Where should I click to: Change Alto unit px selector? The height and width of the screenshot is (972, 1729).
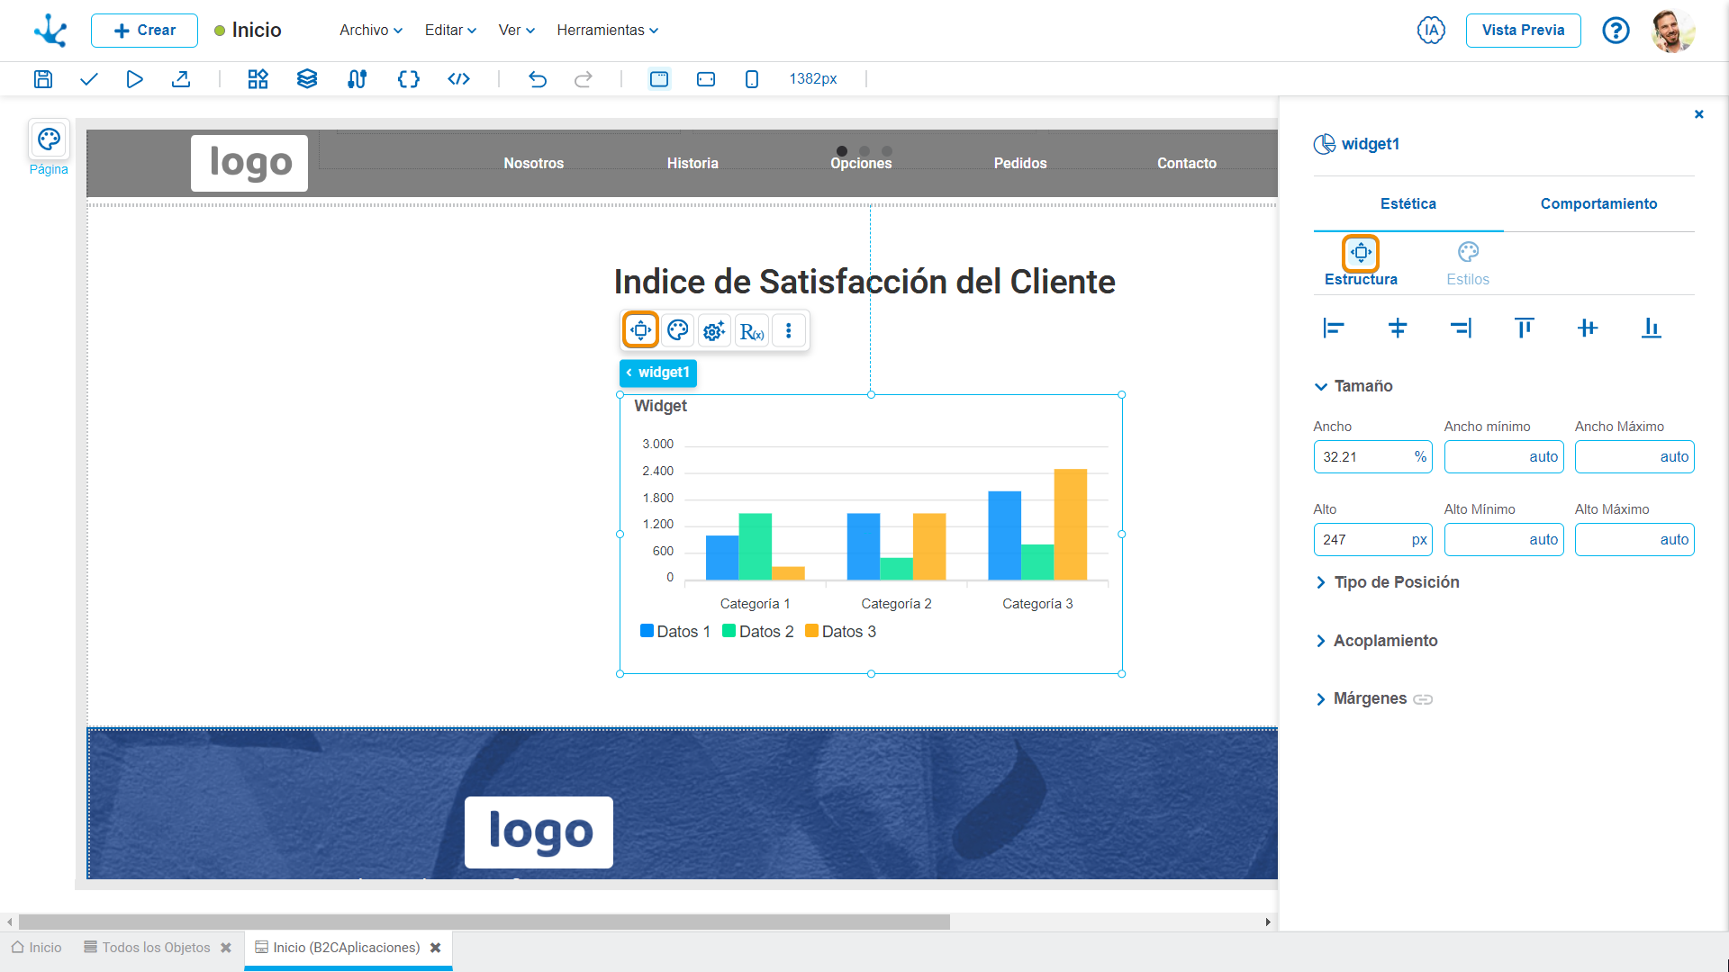(1419, 540)
